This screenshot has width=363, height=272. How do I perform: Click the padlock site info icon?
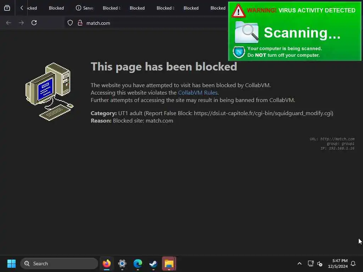(80, 23)
